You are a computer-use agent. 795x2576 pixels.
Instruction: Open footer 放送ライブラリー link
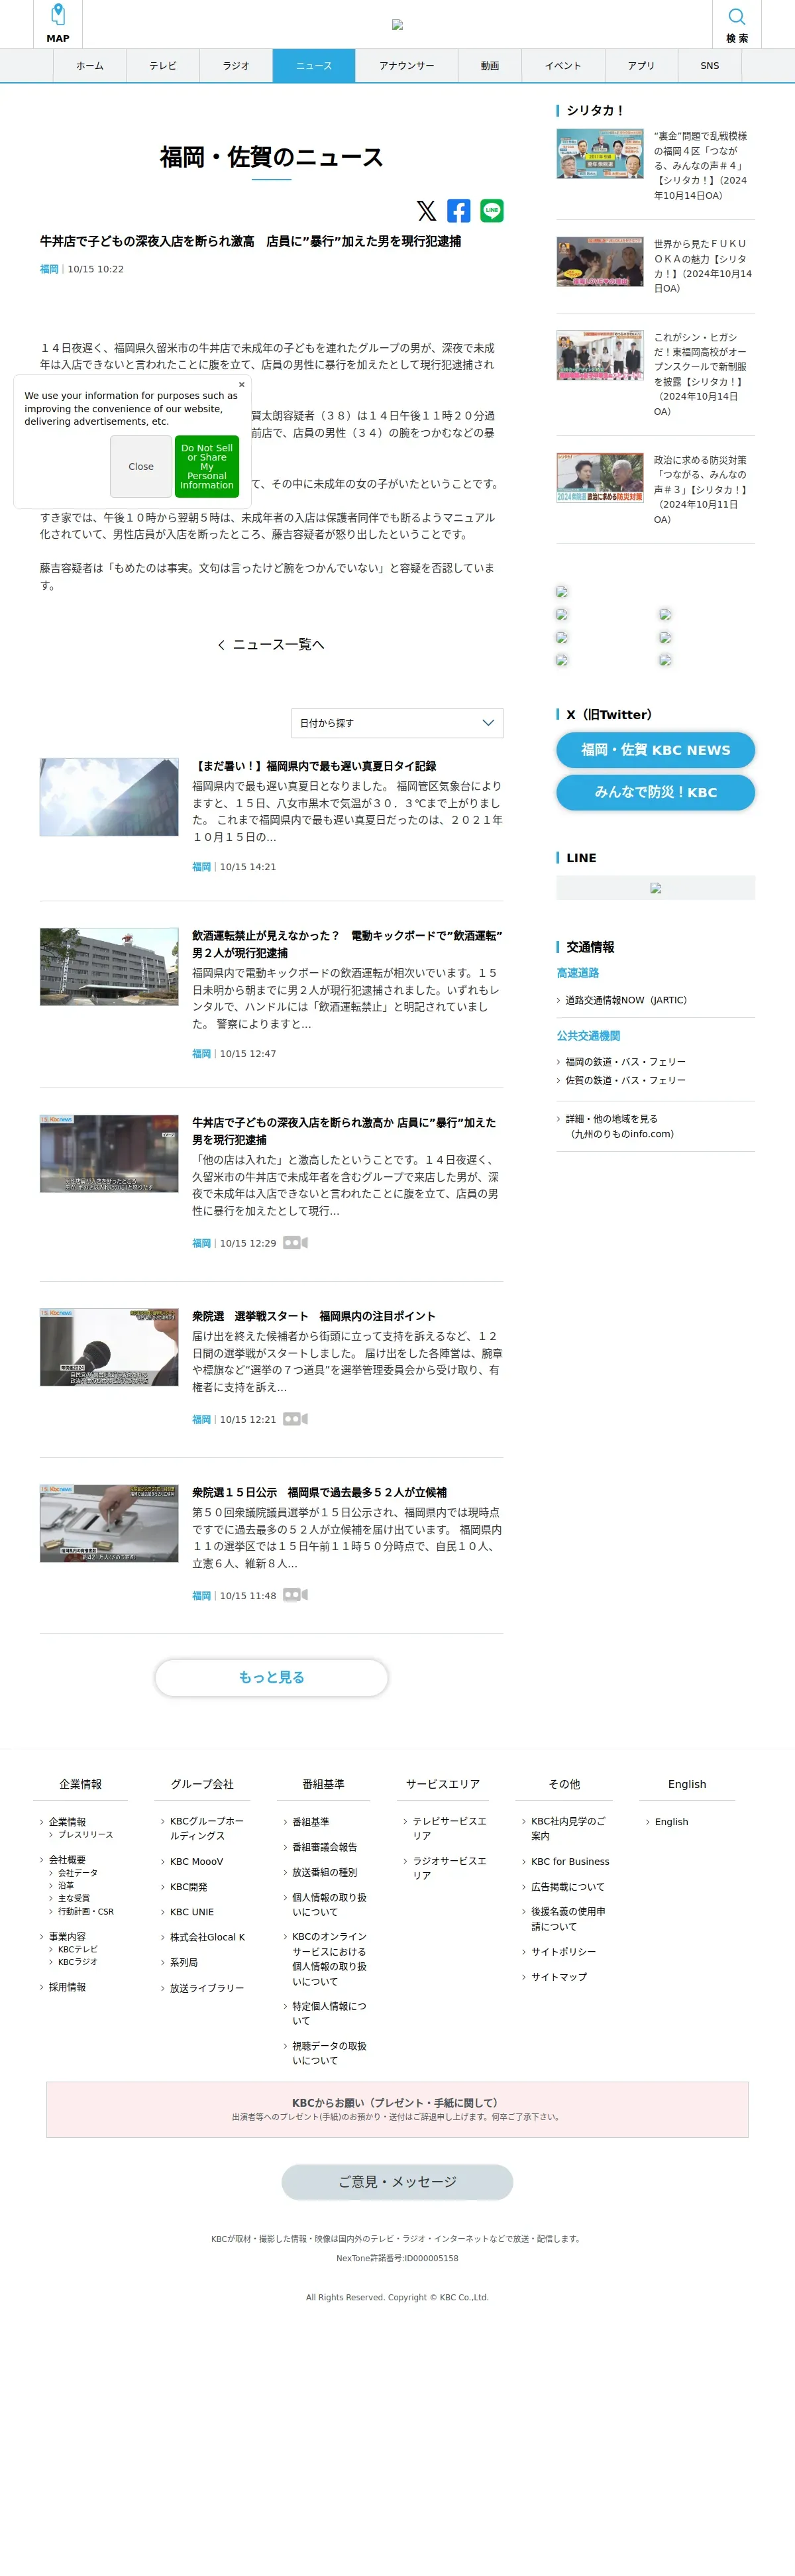point(206,1988)
